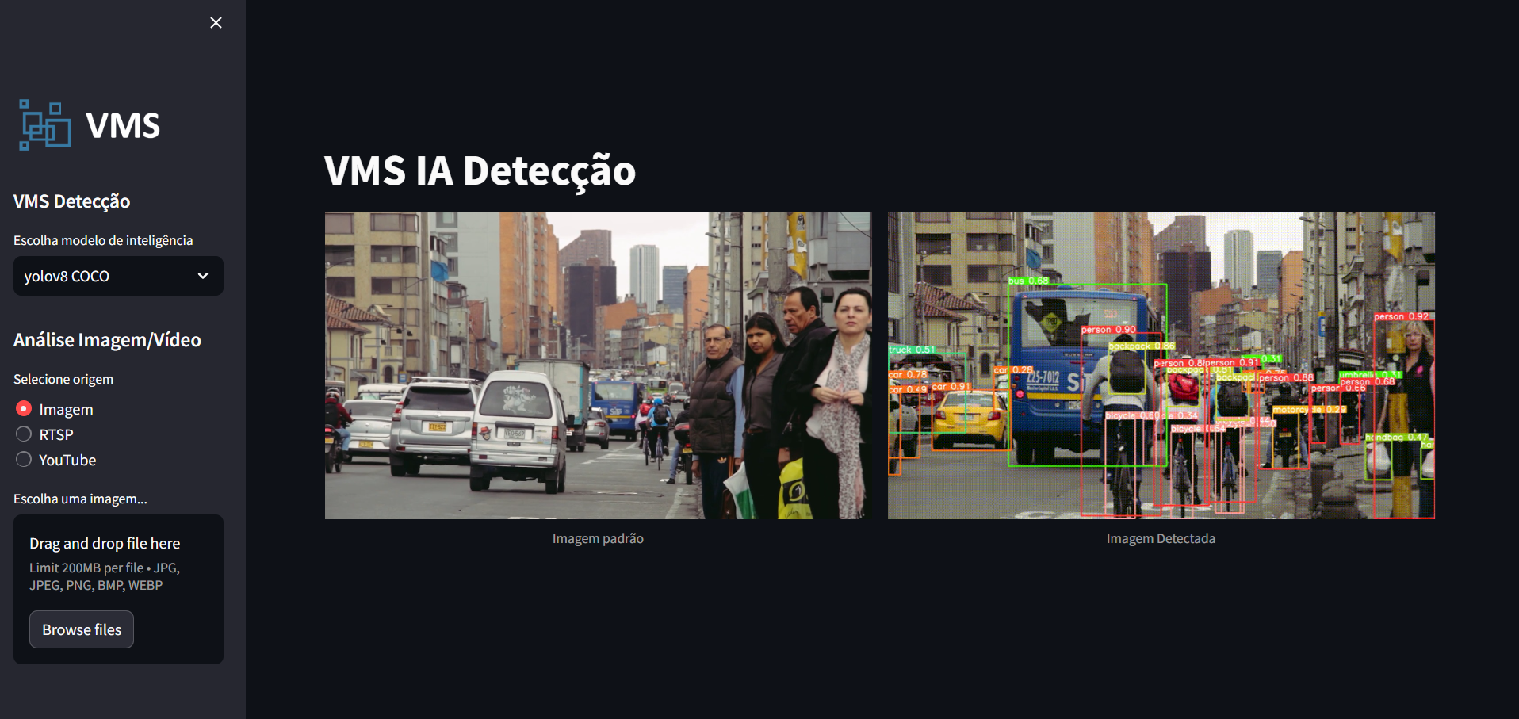Click the 'Análise Imagem/Vídeo' sidebar heading
Image resolution: width=1519 pixels, height=719 pixels.
(x=107, y=340)
